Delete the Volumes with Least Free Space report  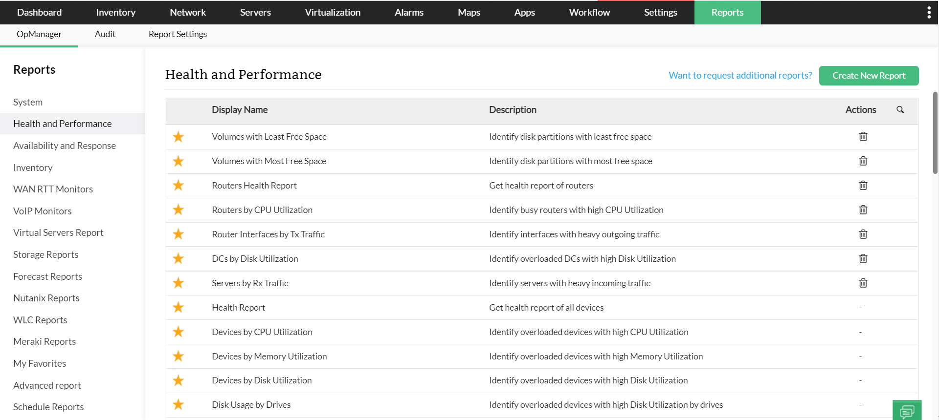pyautogui.click(x=863, y=137)
